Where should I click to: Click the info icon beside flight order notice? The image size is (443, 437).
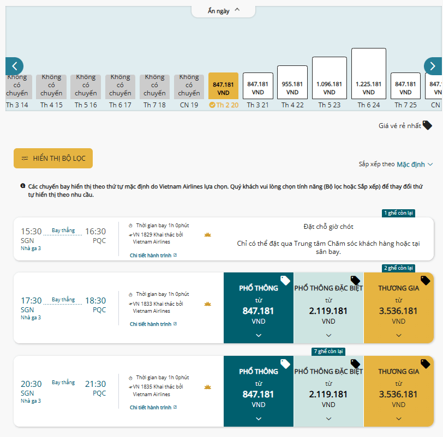pos(23,186)
